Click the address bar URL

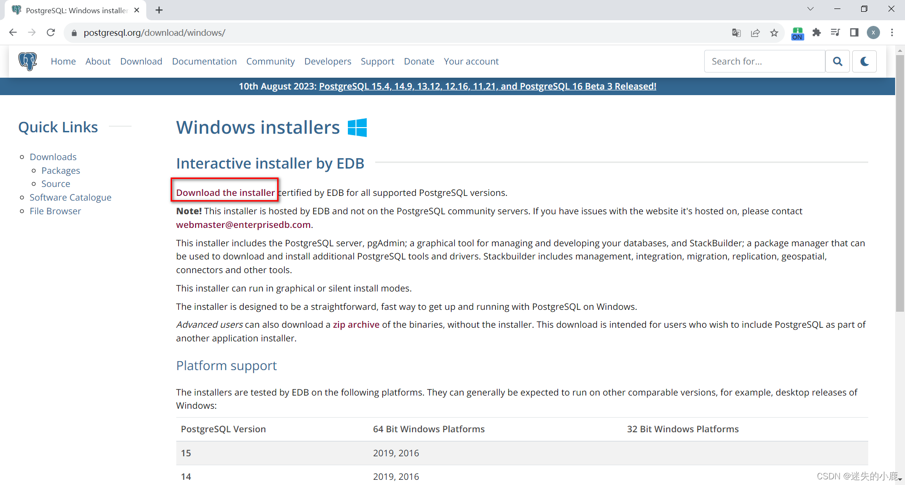pyautogui.click(x=154, y=33)
